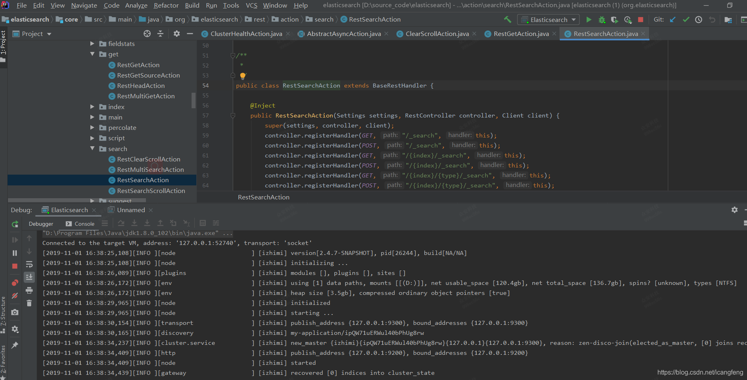Expand the main folder in tree
This screenshot has height=380, width=747.
point(92,117)
